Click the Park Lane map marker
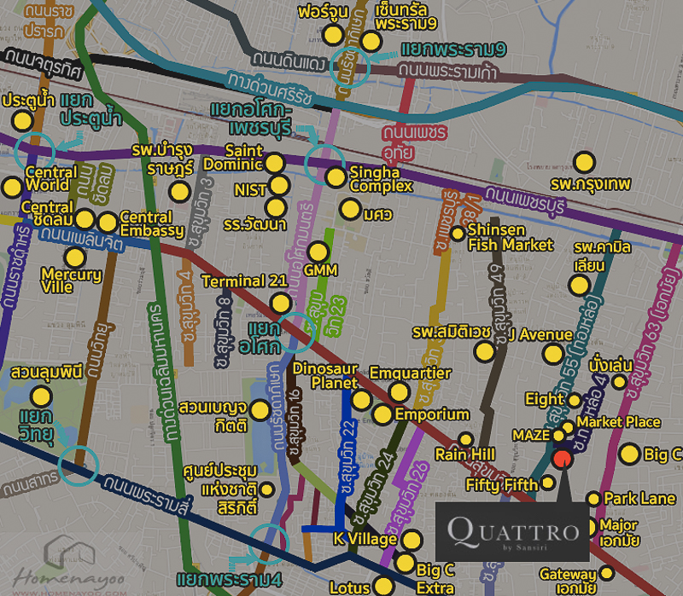This screenshot has height=596, width=683. [x=594, y=499]
